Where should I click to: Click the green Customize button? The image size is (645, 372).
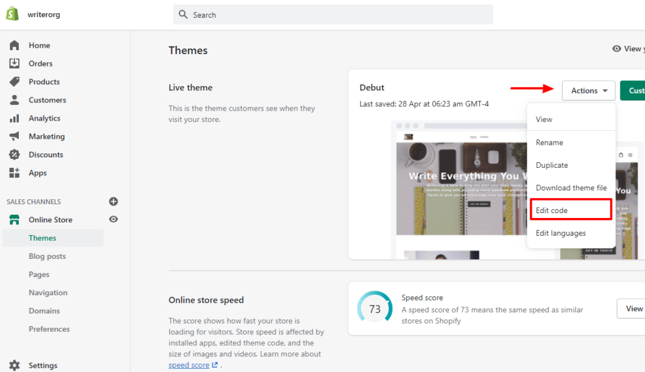coord(632,90)
